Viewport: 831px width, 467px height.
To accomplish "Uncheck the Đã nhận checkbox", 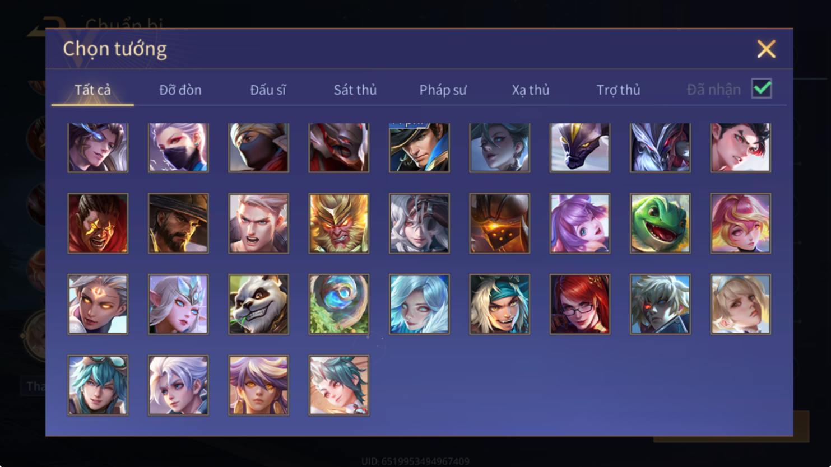I will click(762, 88).
